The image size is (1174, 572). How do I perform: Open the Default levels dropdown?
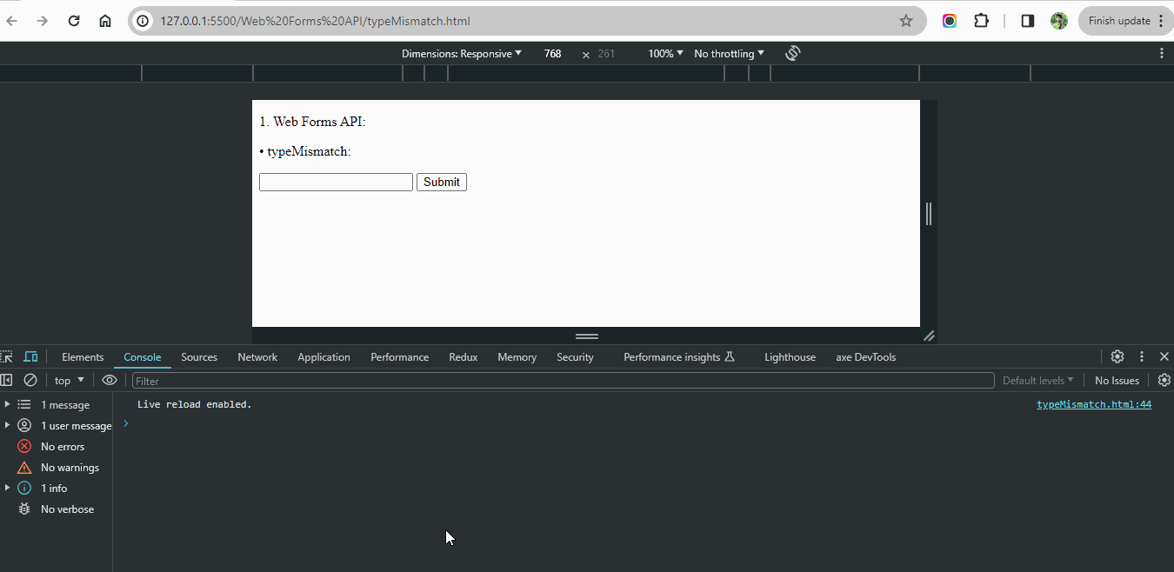pyautogui.click(x=1037, y=380)
